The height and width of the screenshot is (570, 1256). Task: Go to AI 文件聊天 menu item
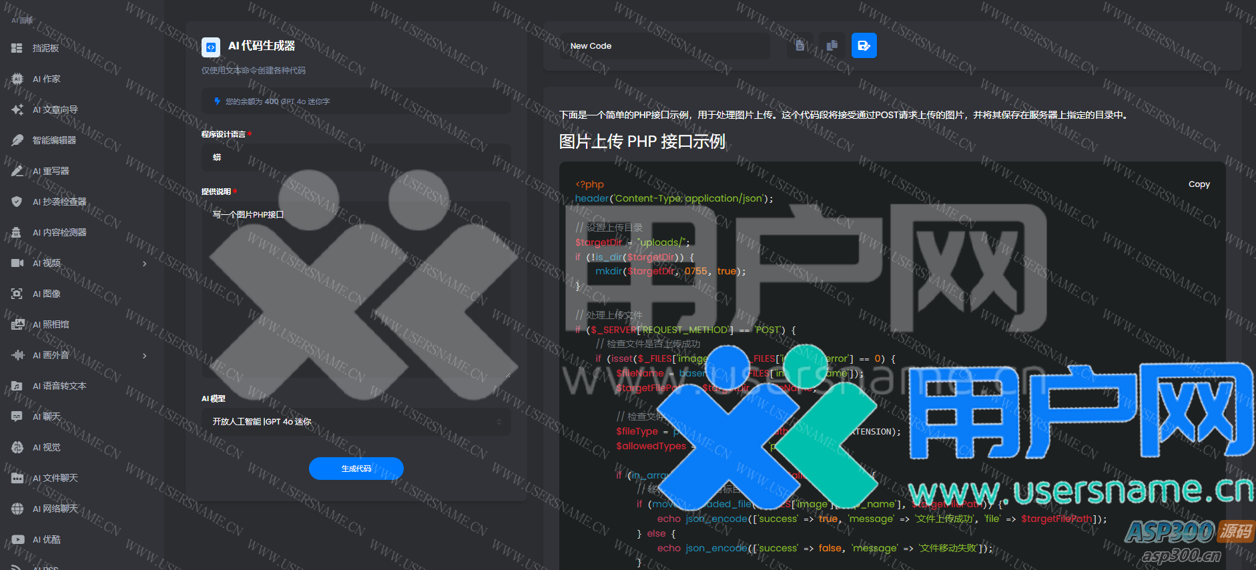(x=55, y=478)
